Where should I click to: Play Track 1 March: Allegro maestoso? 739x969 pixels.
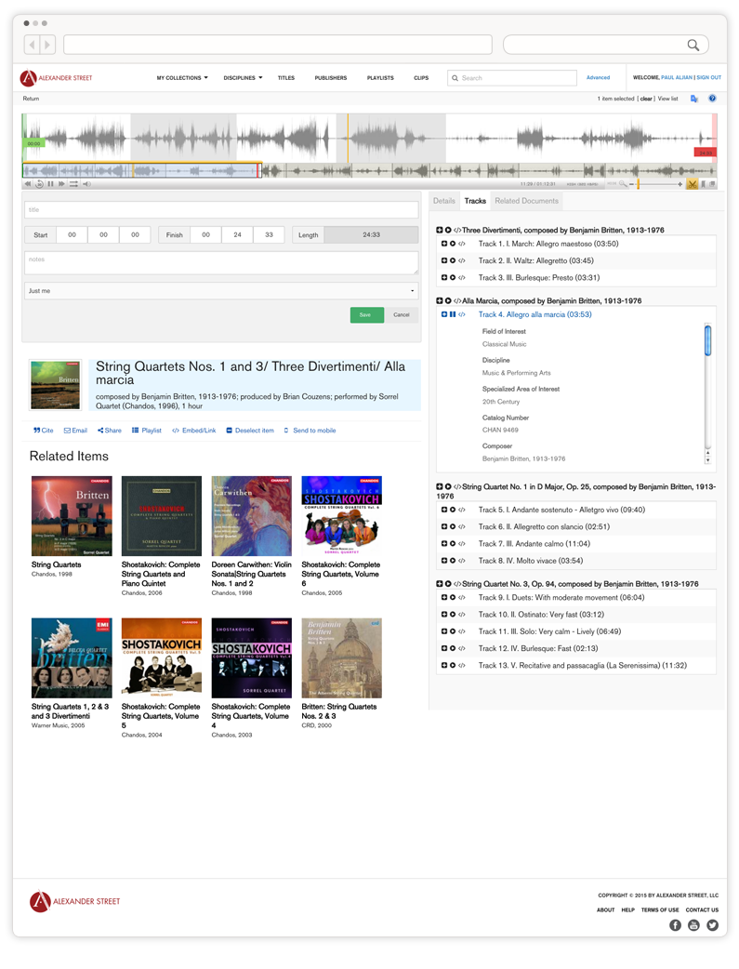coord(453,245)
